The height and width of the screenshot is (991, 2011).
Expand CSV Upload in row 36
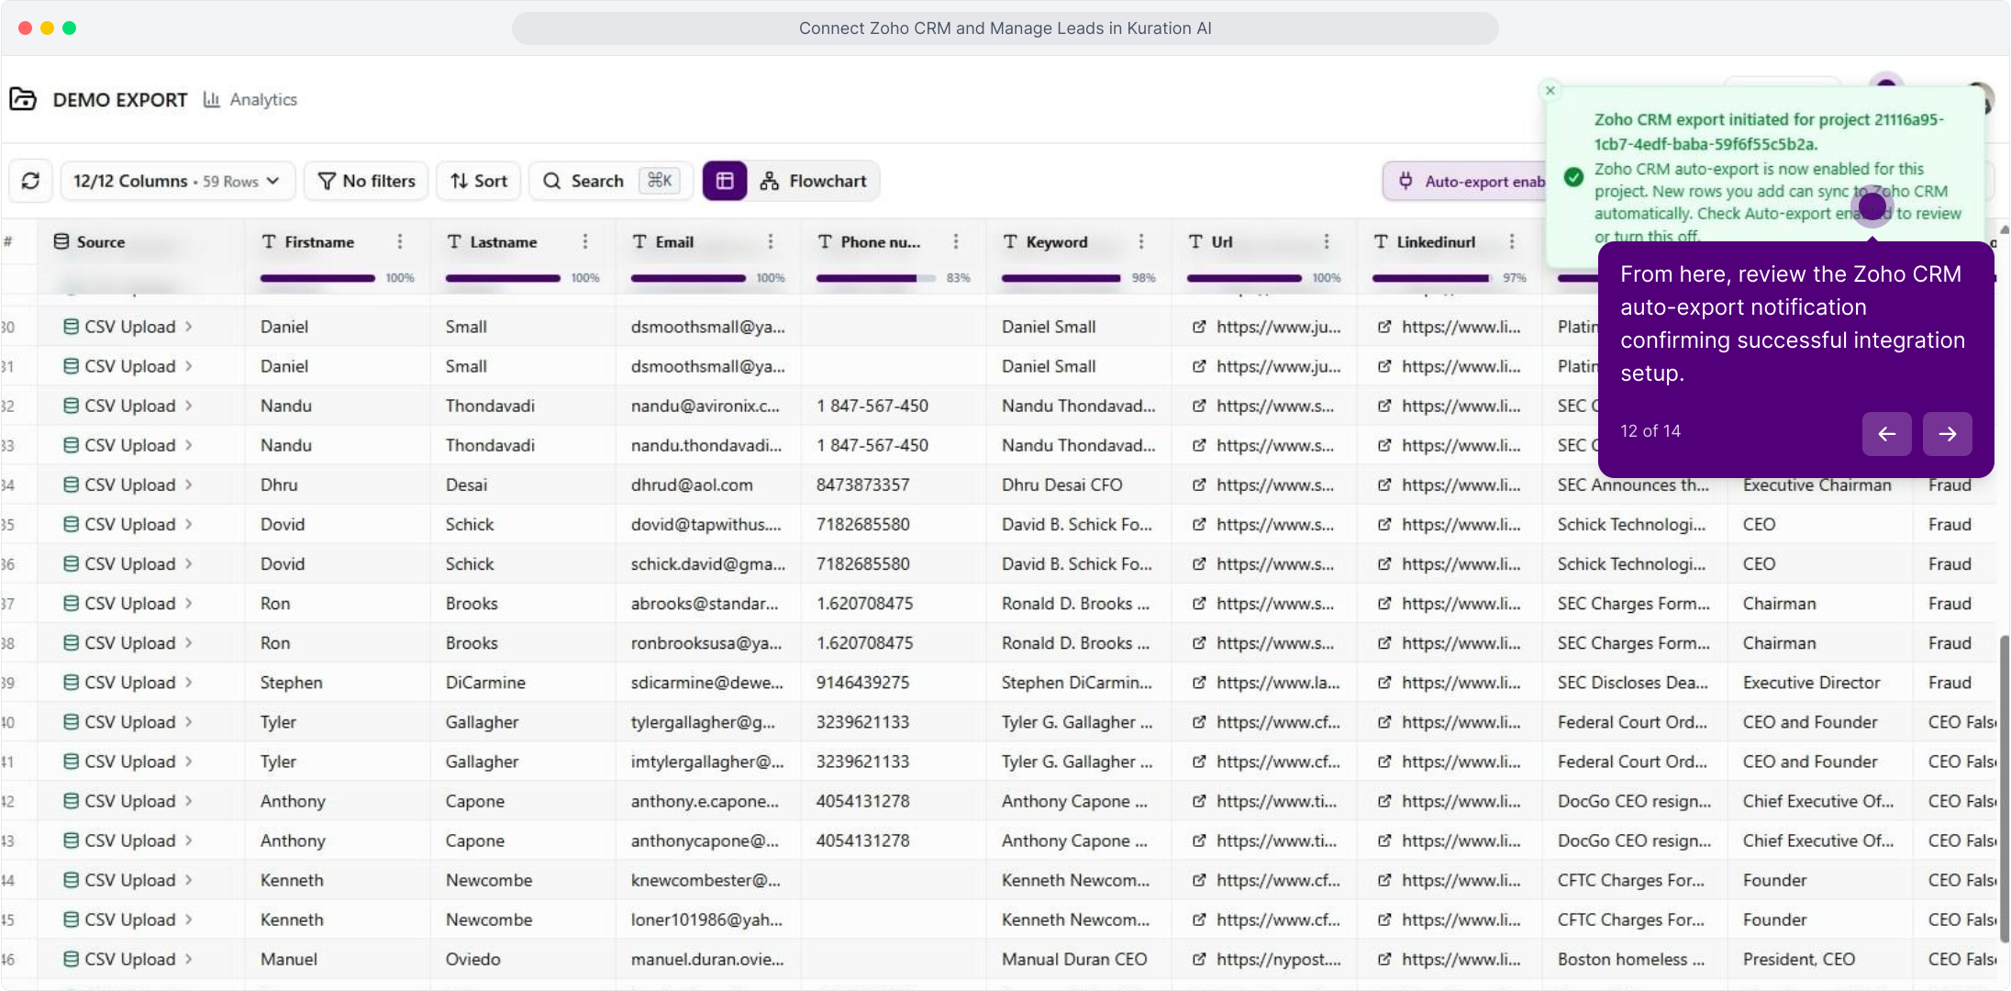tap(188, 563)
